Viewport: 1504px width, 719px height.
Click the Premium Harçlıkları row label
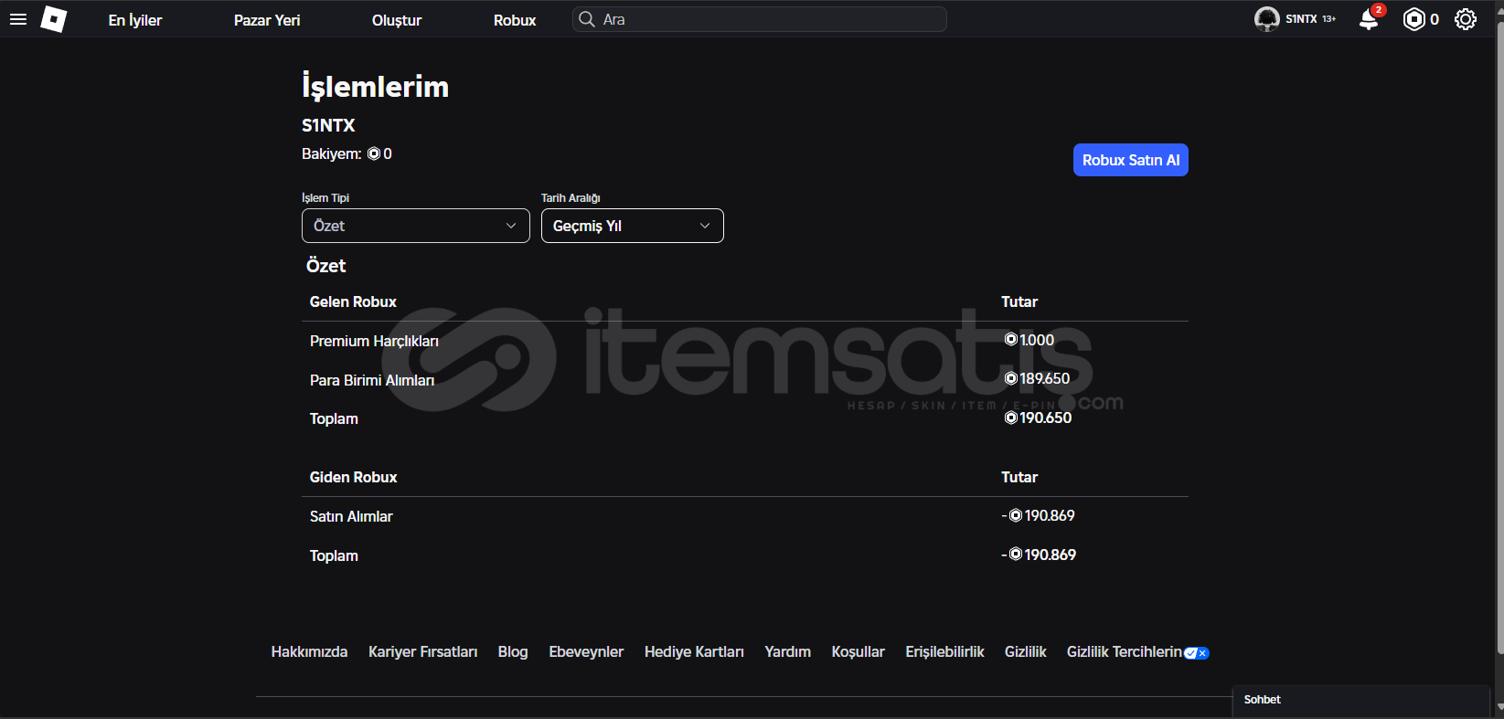(374, 341)
